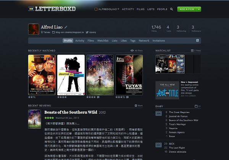Open the search magnifier icon

171,9
